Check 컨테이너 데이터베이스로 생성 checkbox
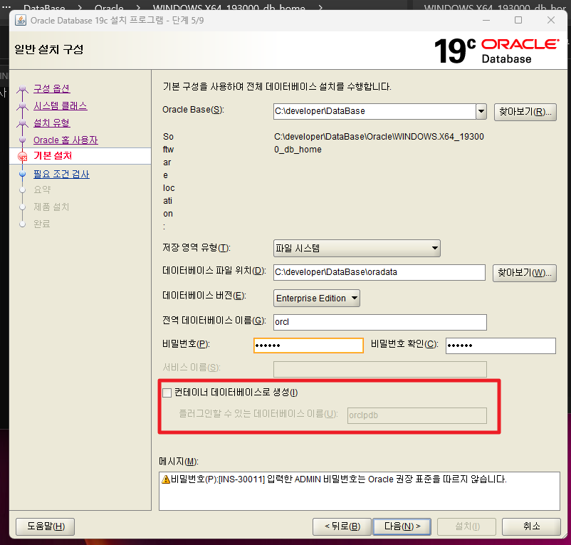571x545 pixels. [x=167, y=393]
